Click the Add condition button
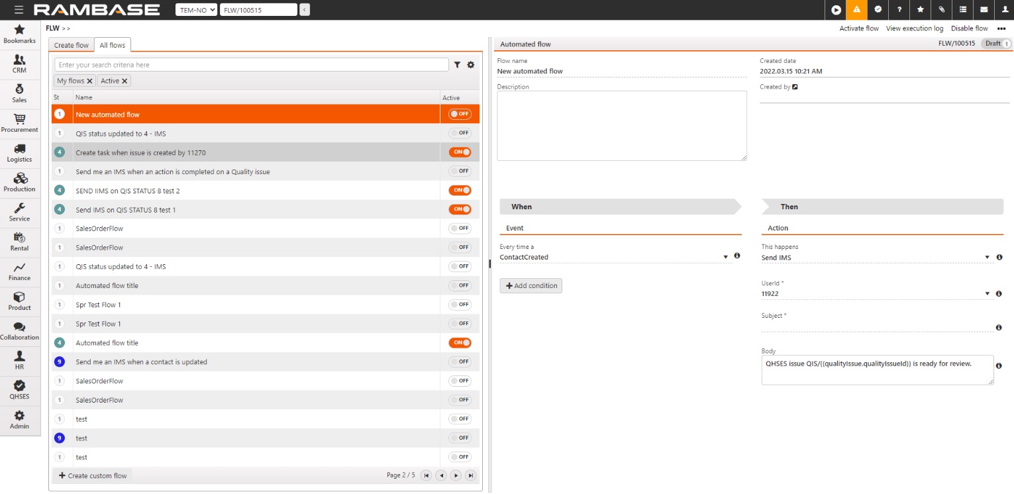The width and height of the screenshot is (1014, 494). coord(531,285)
